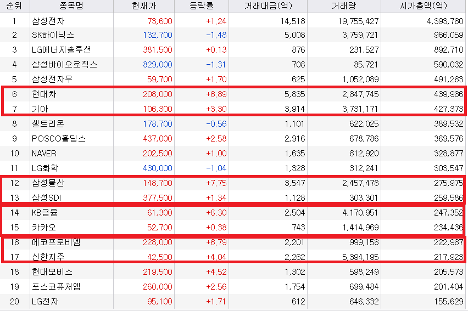Select the 포스코퓨처엠 stock name
This screenshot has height=311, width=468.
[x=56, y=286]
